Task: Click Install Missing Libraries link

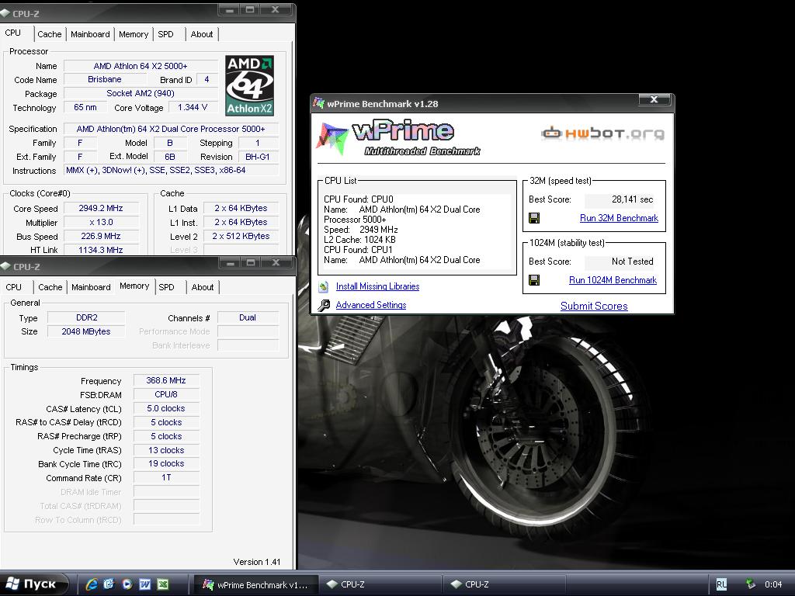Action: point(378,286)
